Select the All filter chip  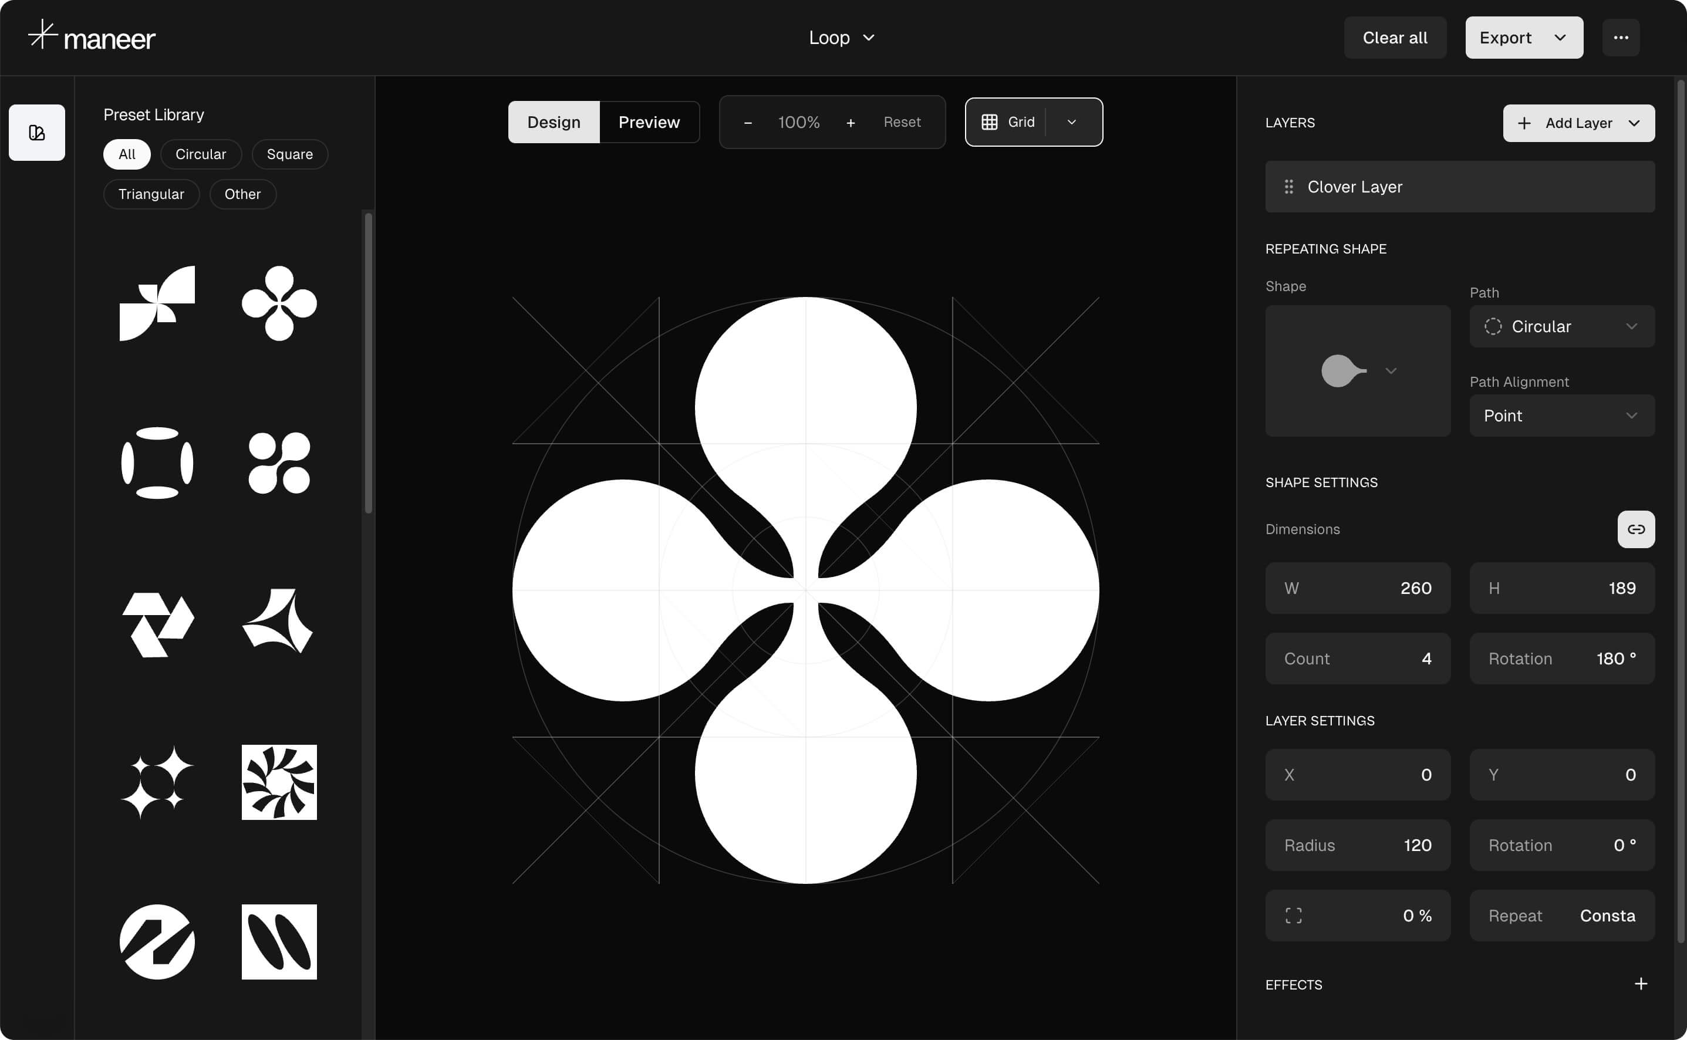point(127,154)
